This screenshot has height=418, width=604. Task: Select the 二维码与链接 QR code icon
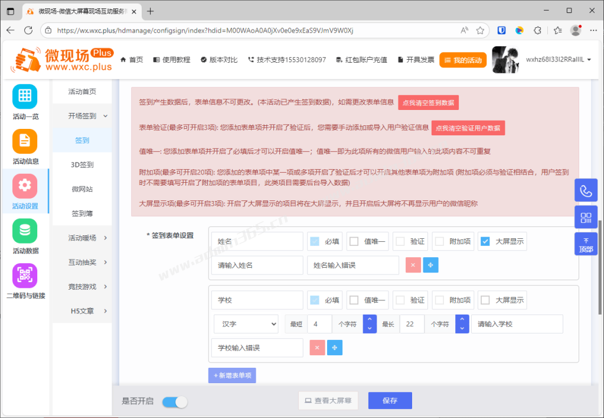pos(24,275)
